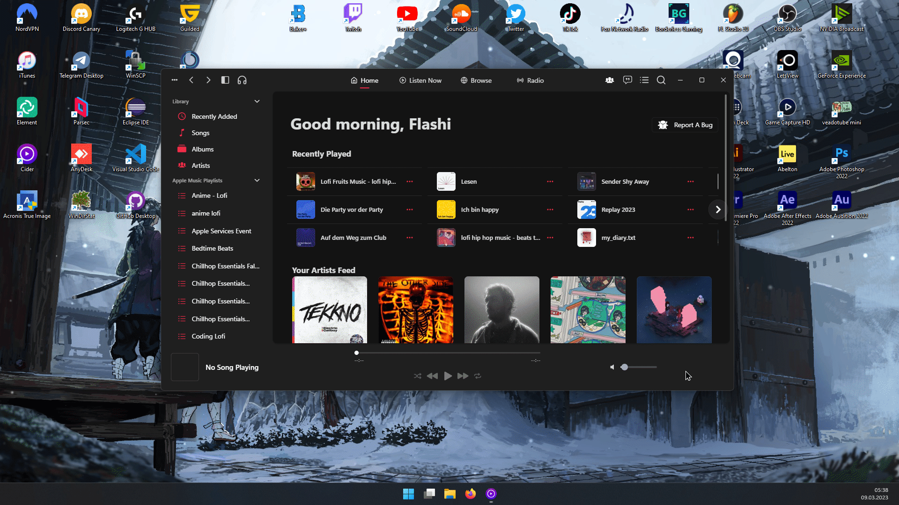Switch to the Browse tab
Screen dimensions: 899x505
point(476,80)
